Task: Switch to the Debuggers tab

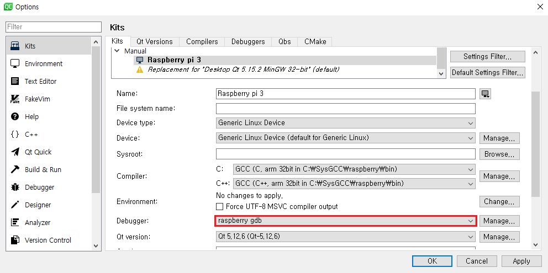Action: pyautogui.click(x=248, y=41)
